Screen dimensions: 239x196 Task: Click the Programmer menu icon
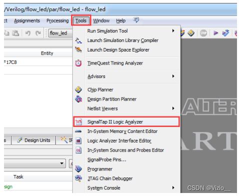click(x=78, y=169)
